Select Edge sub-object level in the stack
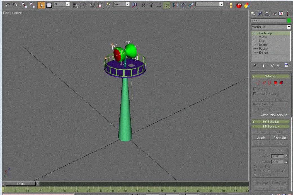The width and height of the screenshot is (293, 195). point(262,41)
